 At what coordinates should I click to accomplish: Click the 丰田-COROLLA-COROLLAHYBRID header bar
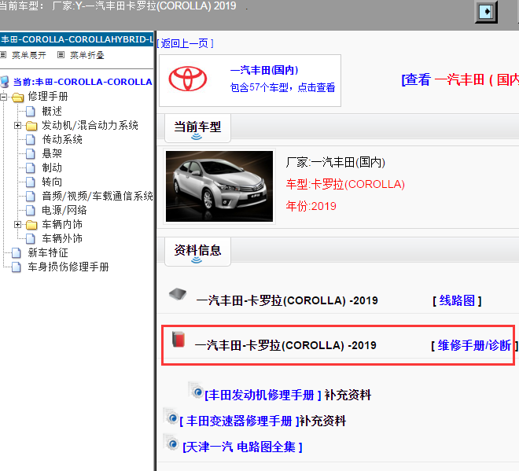click(77, 39)
